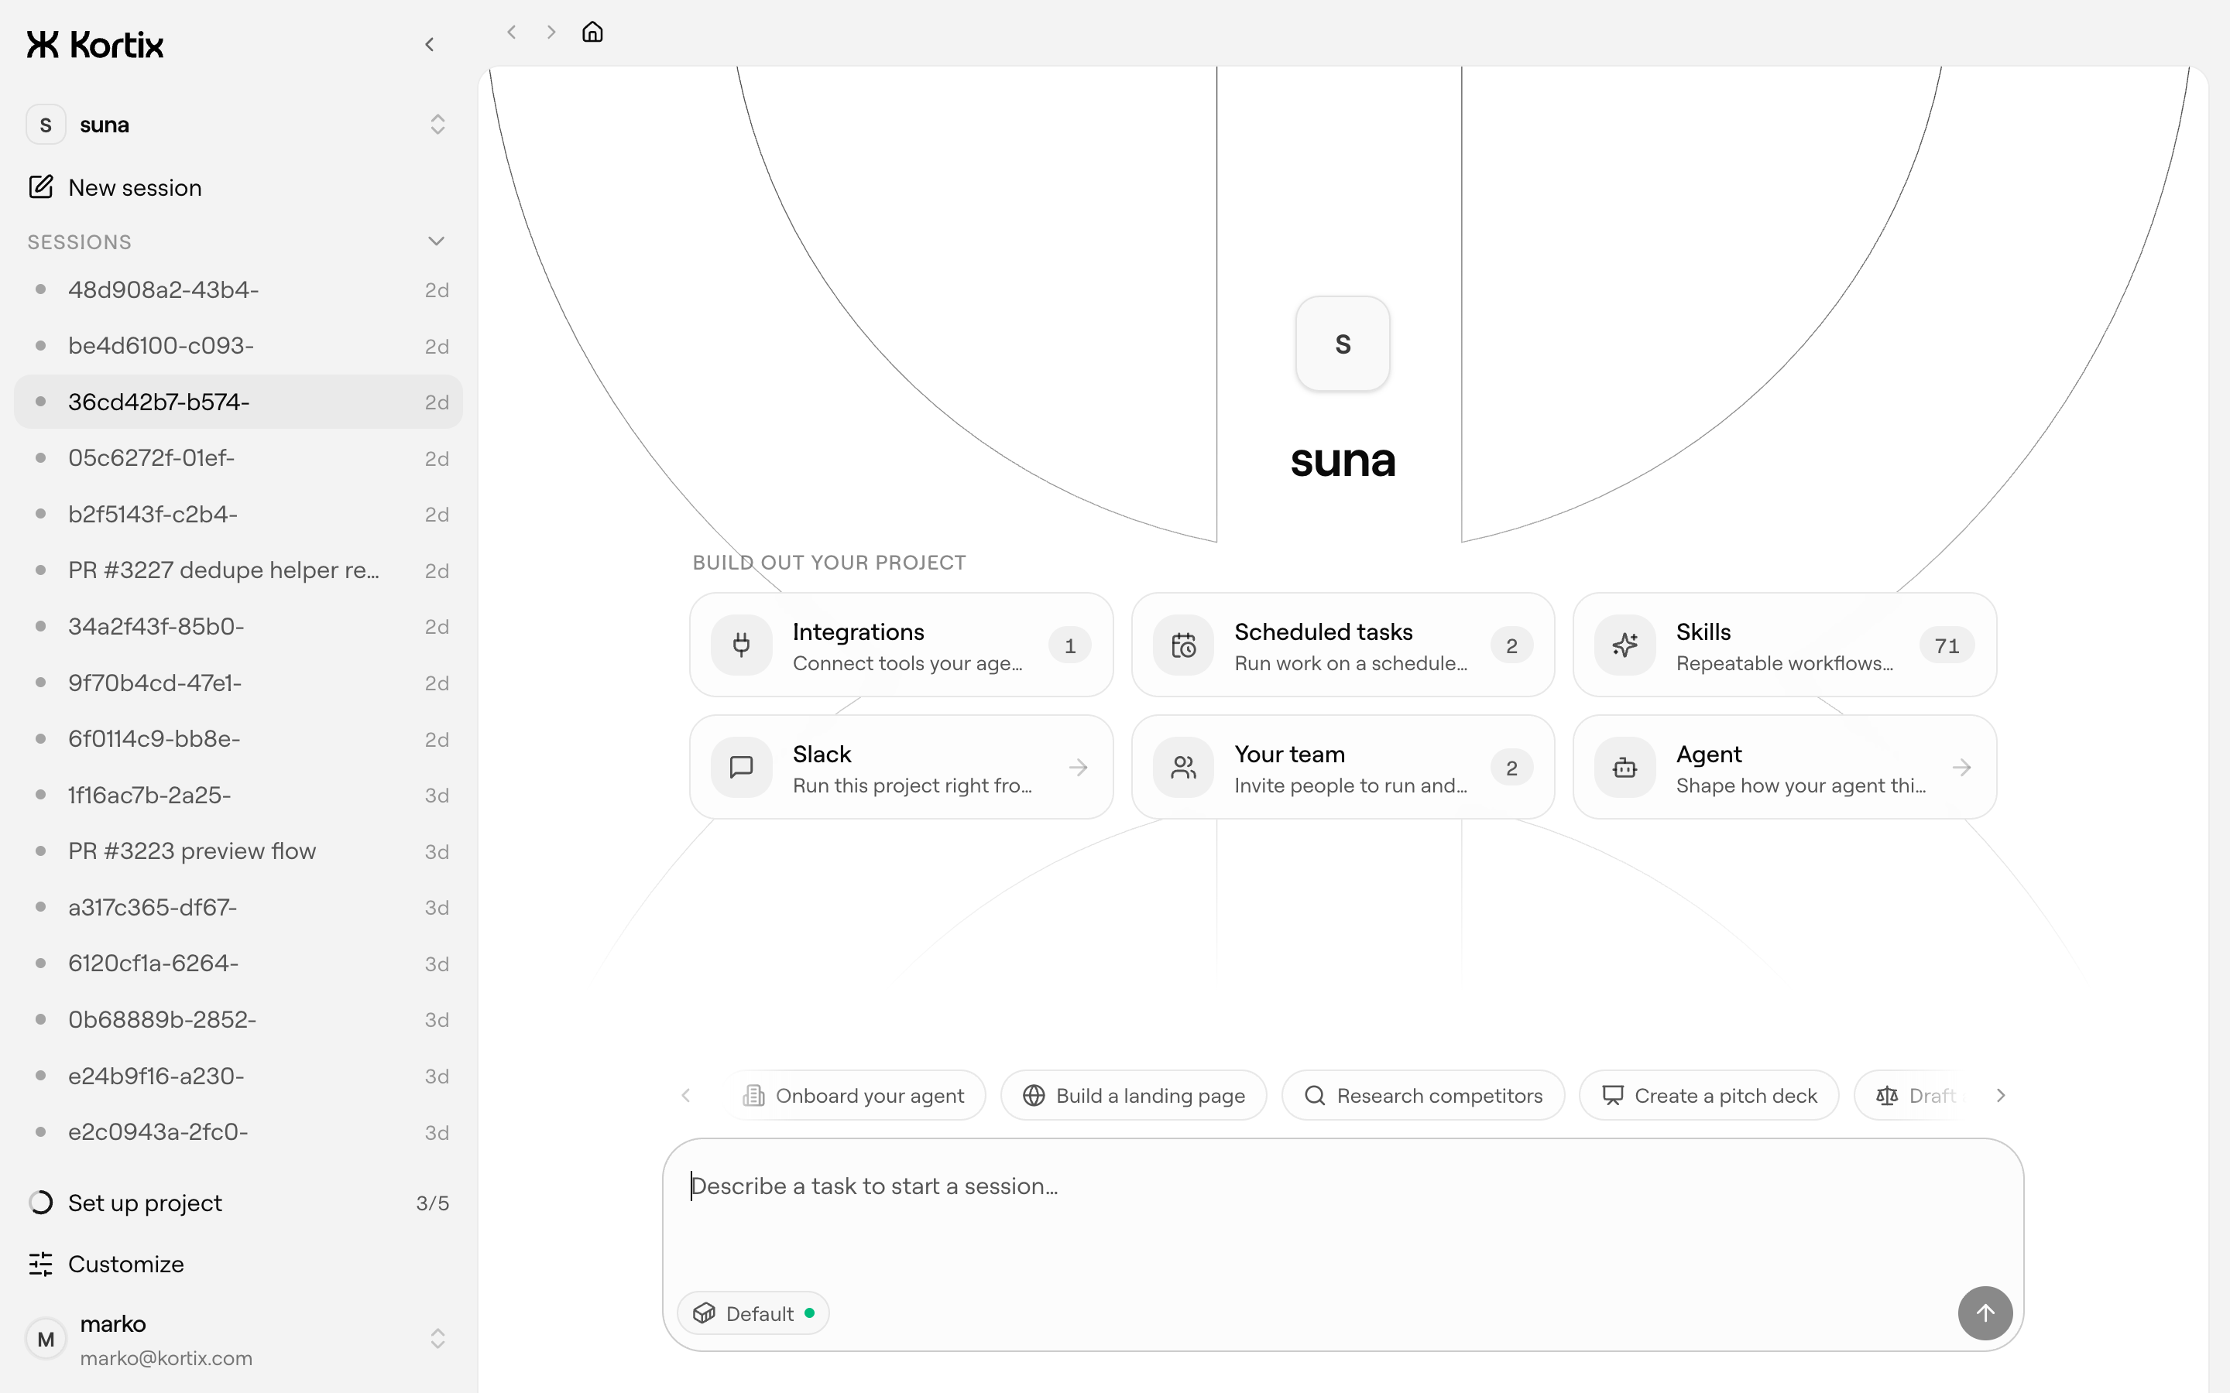
Task: Open session a317c365-df67-
Action: [238, 909]
